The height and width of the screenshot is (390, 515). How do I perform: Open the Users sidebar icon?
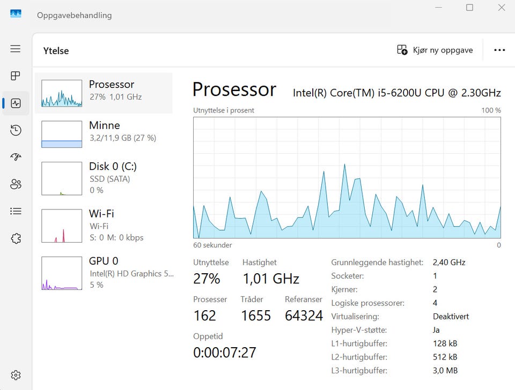[16, 184]
